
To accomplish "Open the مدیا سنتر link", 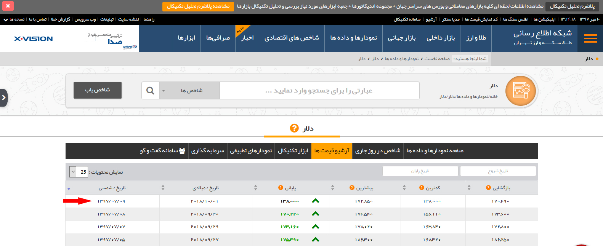I will coord(451,19).
